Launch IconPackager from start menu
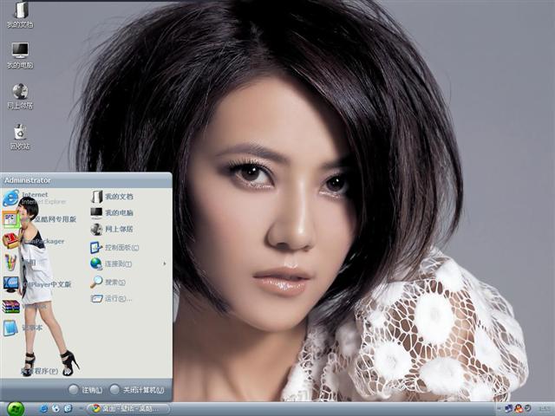The image size is (555, 416). [x=34, y=241]
